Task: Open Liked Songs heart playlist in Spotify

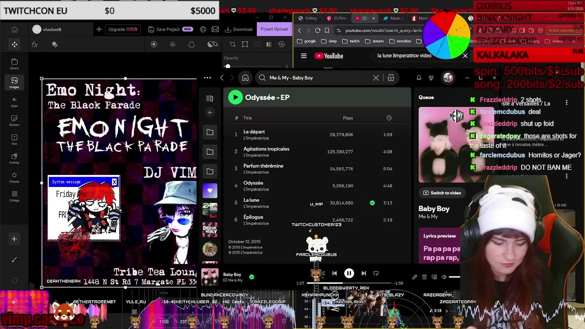Action: 210,191
